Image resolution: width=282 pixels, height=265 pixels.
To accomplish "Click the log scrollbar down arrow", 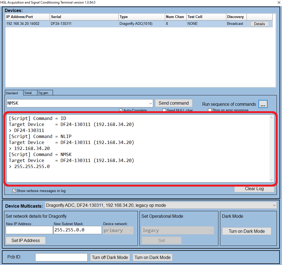I will click(271, 180).
